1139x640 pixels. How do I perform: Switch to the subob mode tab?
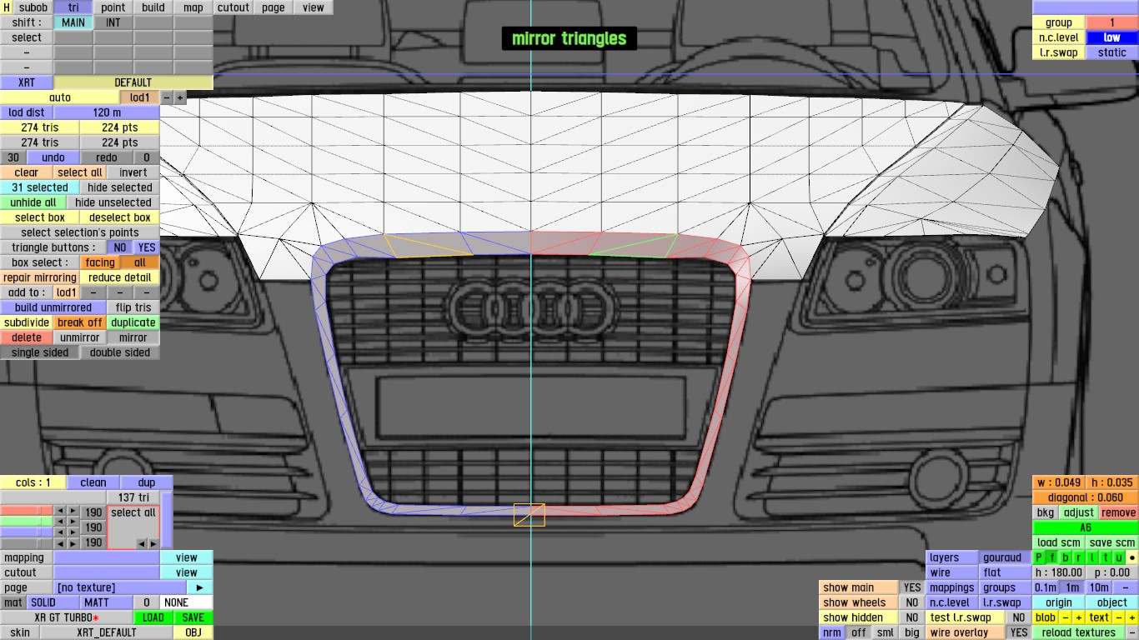coord(33,7)
